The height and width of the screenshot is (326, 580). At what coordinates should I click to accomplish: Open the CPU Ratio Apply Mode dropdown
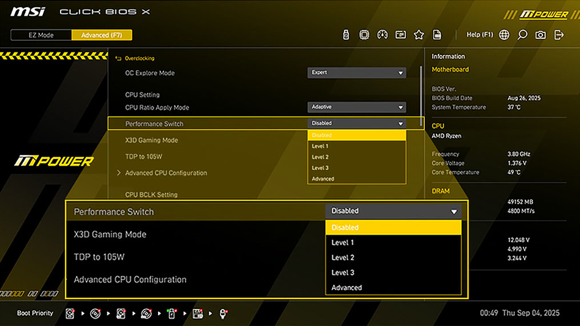pyautogui.click(x=357, y=107)
